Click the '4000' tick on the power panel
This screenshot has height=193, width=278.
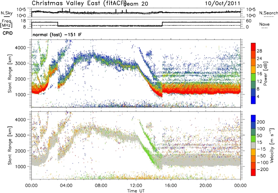[20, 48]
